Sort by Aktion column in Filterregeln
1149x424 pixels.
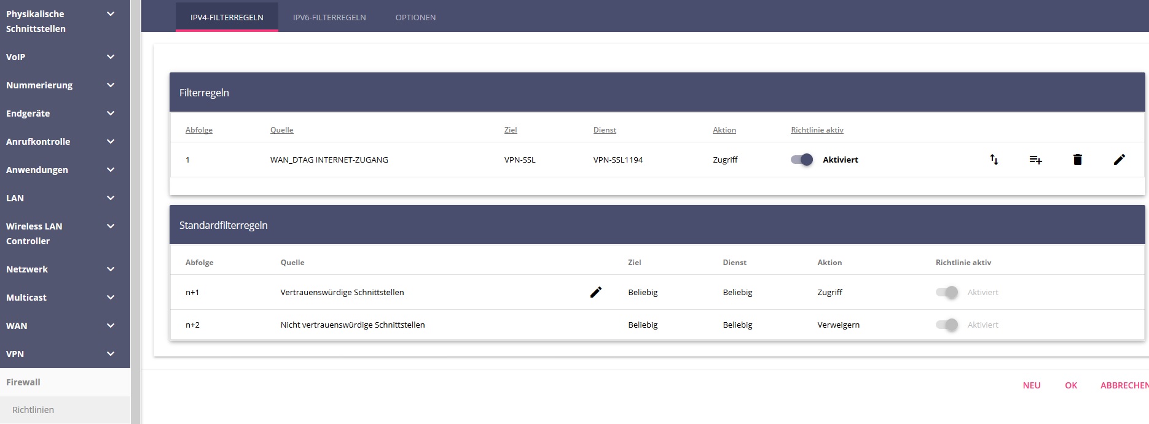(724, 130)
